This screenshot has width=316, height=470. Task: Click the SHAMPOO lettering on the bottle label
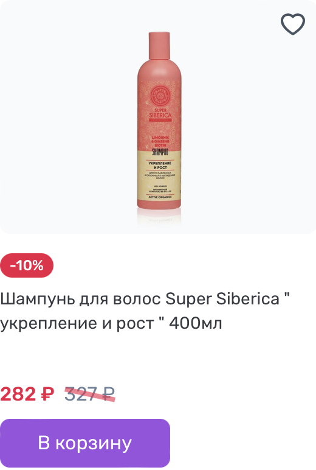[x=160, y=152]
